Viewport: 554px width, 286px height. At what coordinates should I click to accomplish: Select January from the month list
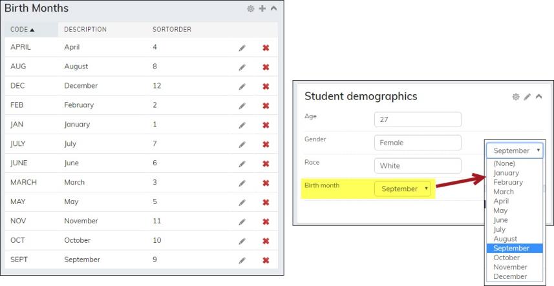506,173
